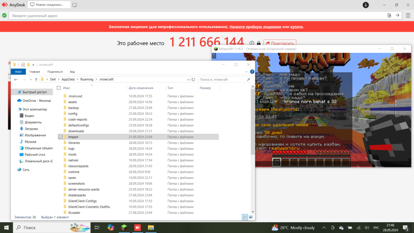Select OneDrive - Personal in sidebar
The image size is (414, 233).
point(34,100)
